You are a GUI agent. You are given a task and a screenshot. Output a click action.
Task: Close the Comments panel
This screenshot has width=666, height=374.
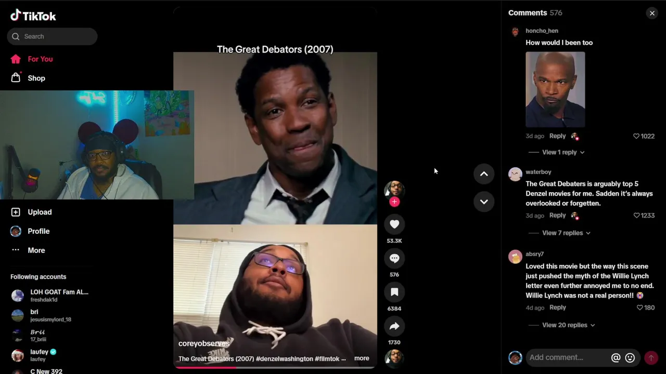pos(652,13)
